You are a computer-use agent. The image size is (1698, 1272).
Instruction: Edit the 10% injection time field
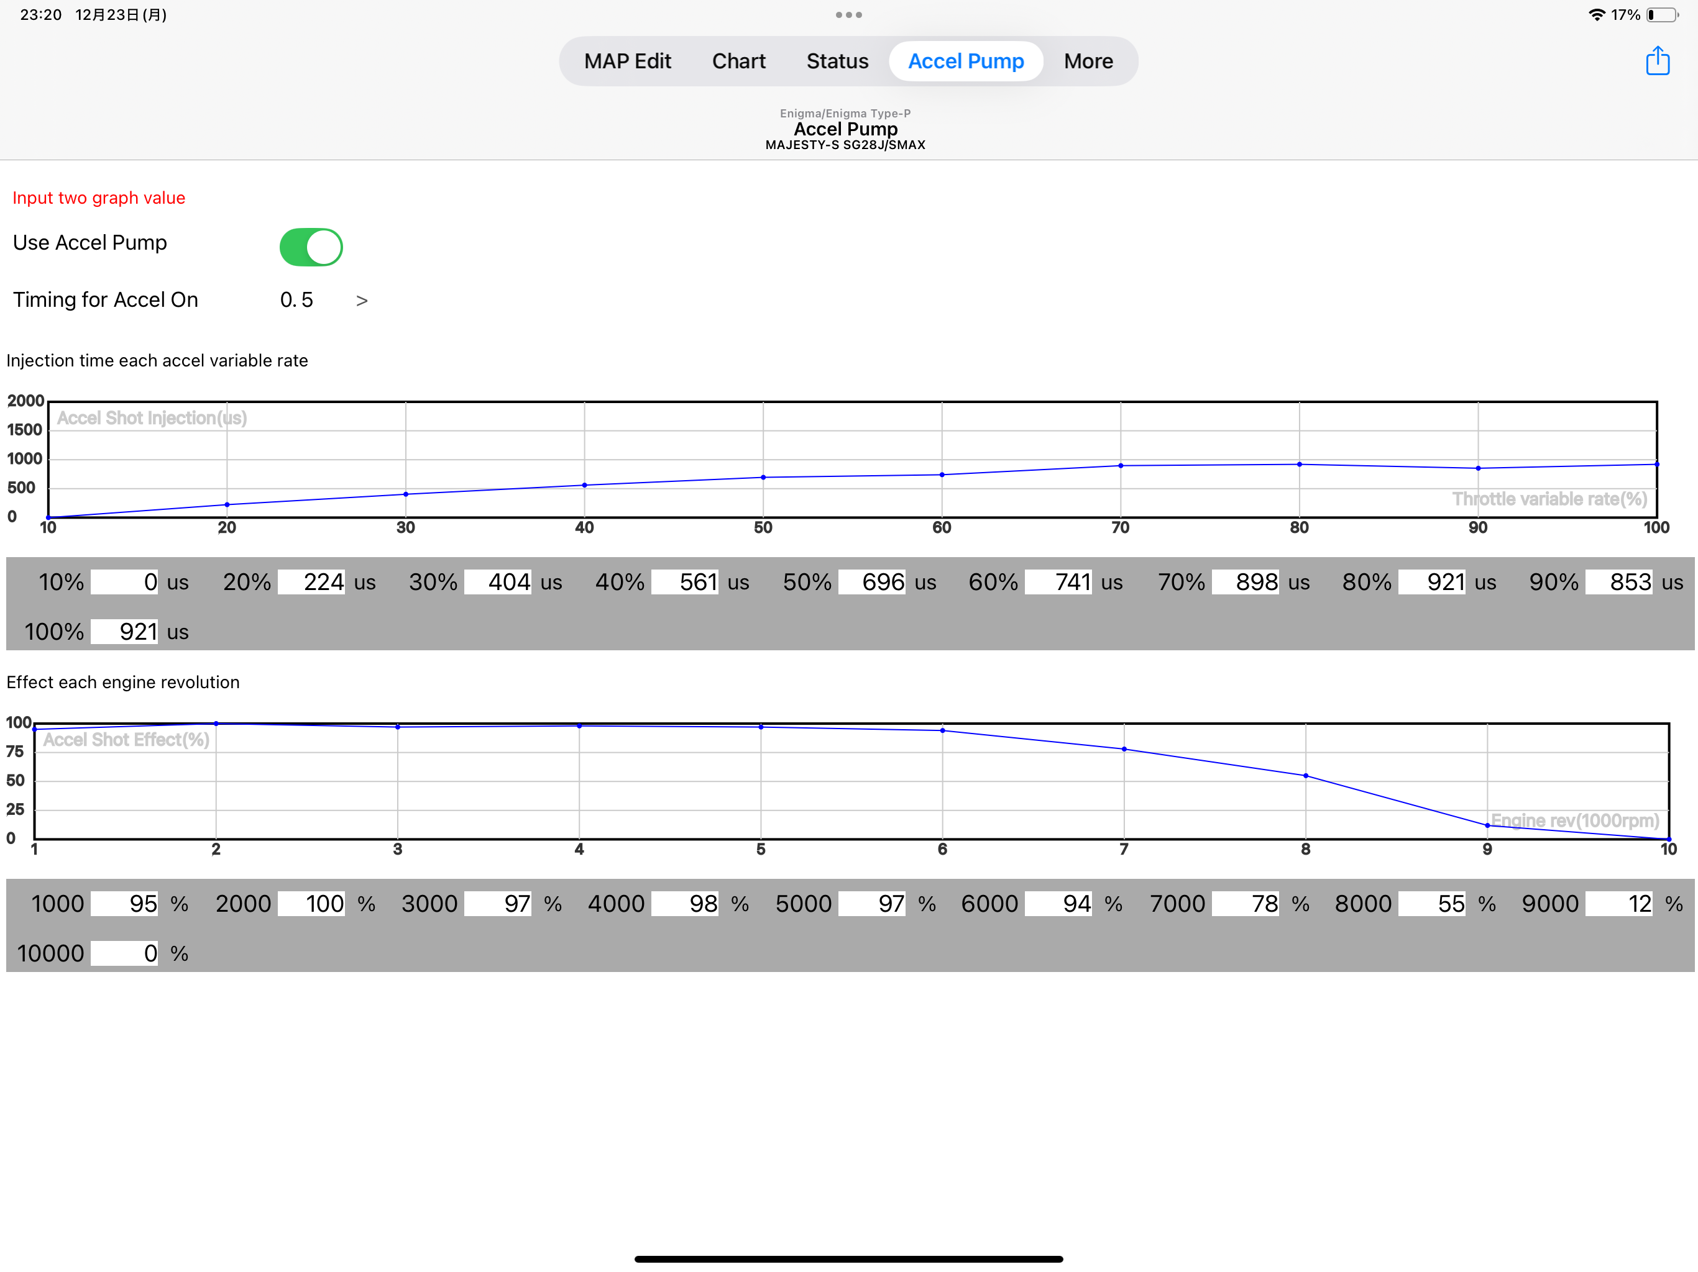click(x=124, y=581)
